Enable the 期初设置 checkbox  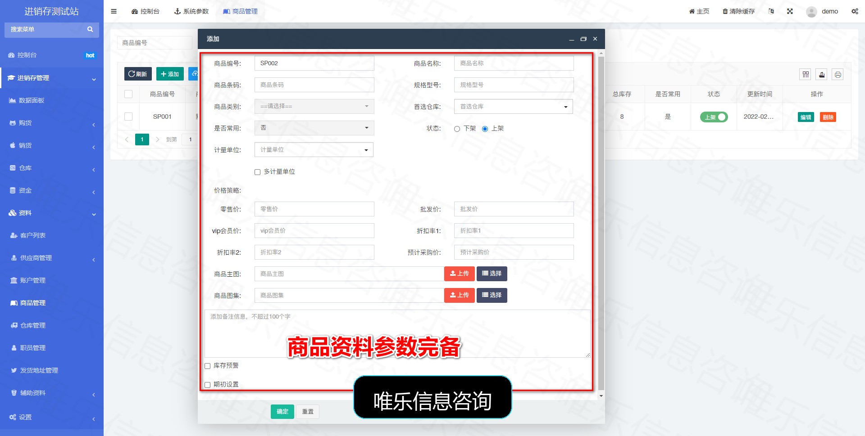tap(208, 385)
